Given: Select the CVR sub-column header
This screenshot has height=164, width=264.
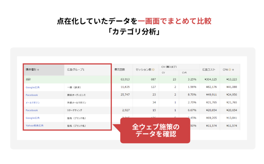Looking at the screenshot, I should pos(184,73).
